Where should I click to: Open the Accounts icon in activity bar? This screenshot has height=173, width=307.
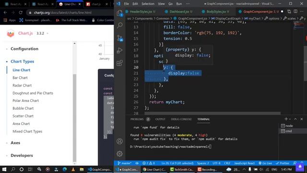pos(119,141)
